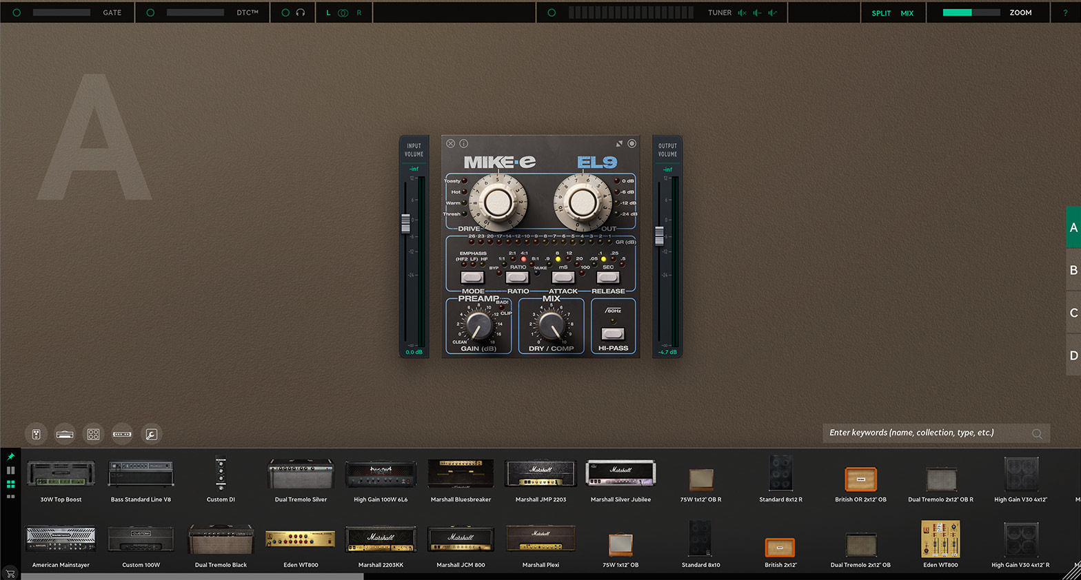Open the shopping cart store
This screenshot has width=1081, height=580.
[10, 573]
